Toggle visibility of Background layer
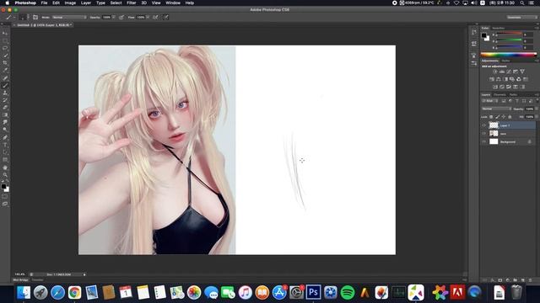 [x=483, y=141]
